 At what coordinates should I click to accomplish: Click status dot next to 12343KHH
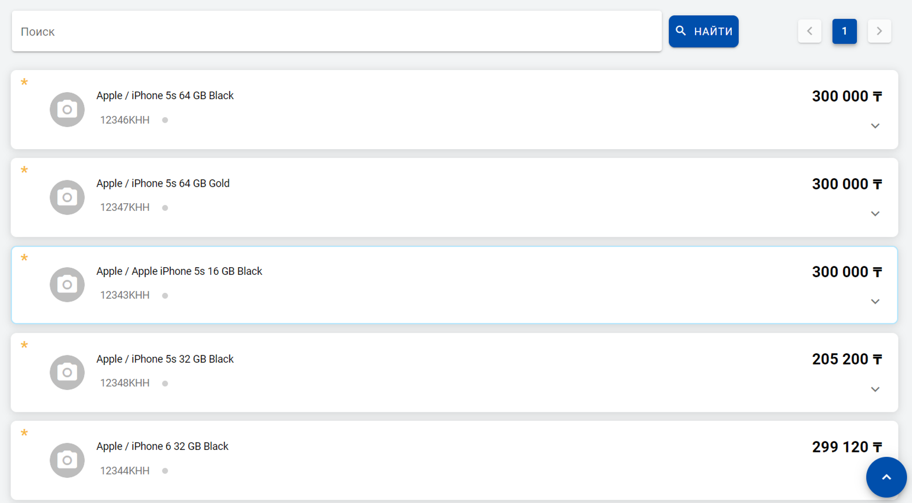click(165, 296)
